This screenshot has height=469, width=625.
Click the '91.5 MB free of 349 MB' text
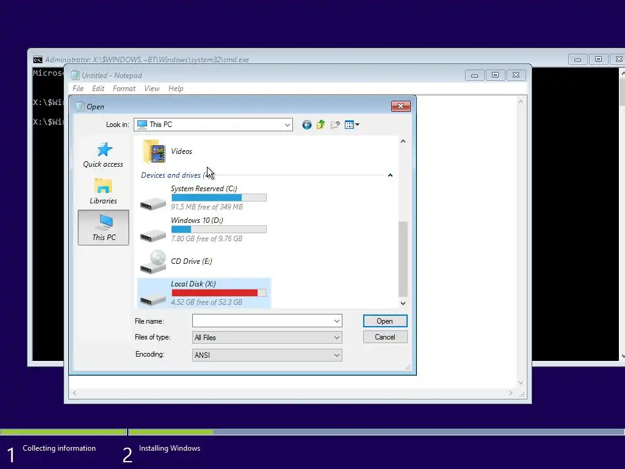(207, 206)
